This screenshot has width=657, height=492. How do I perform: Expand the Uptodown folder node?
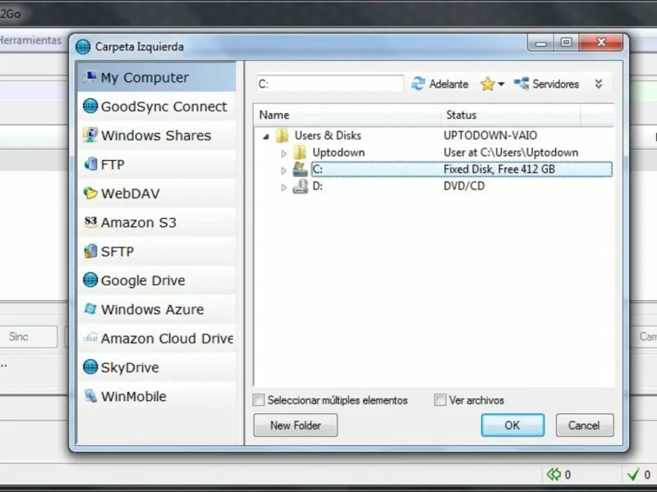click(x=283, y=153)
